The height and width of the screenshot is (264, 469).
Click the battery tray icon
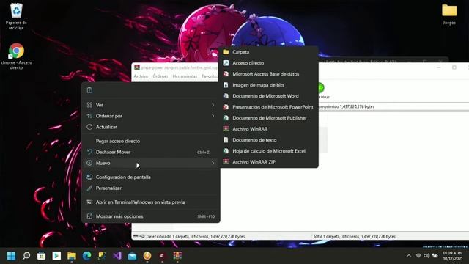click(x=435, y=256)
